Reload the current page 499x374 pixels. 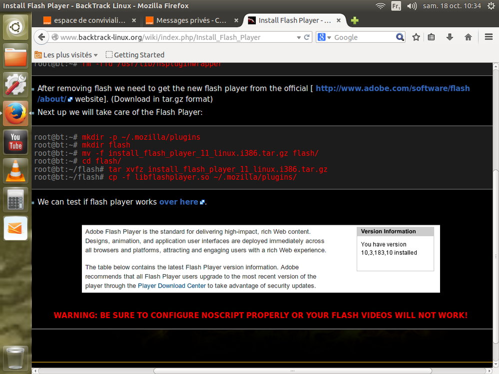point(307,37)
